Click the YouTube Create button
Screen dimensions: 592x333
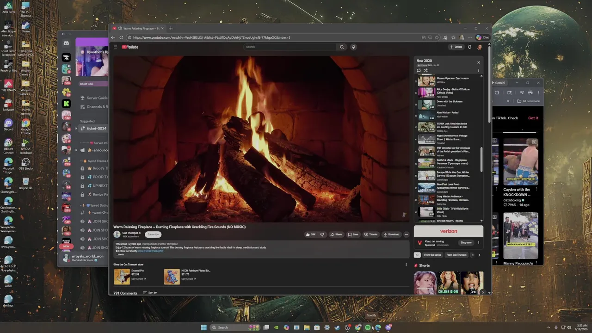click(456, 47)
